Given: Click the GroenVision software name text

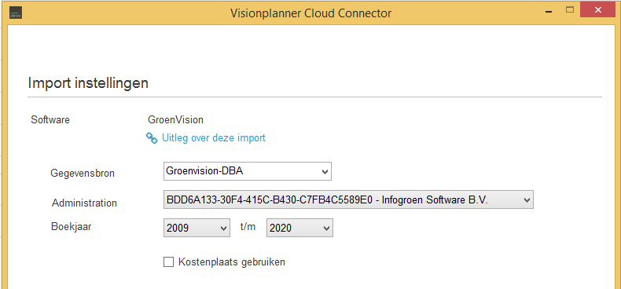Looking at the screenshot, I should click(x=175, y=119).
